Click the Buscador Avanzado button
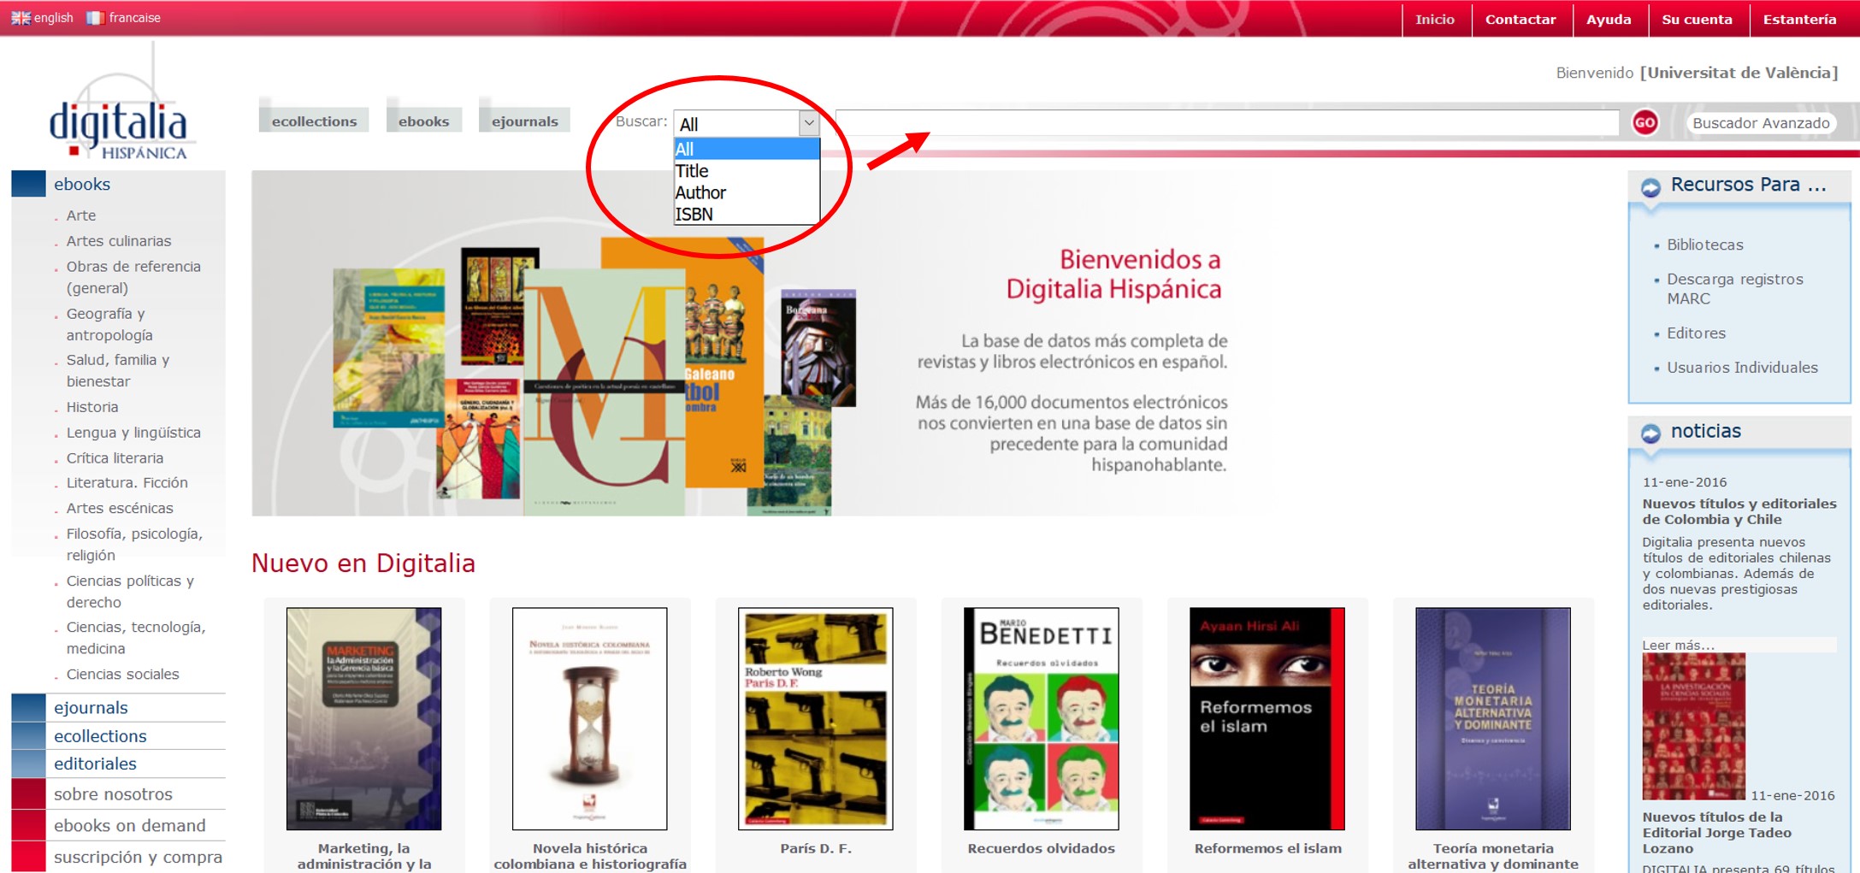Image resolution: width=1860 pixels, height=873 pixels. [x=1761, y=123]
